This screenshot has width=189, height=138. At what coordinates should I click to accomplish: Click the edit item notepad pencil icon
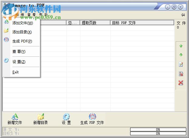tap(181, 64)
